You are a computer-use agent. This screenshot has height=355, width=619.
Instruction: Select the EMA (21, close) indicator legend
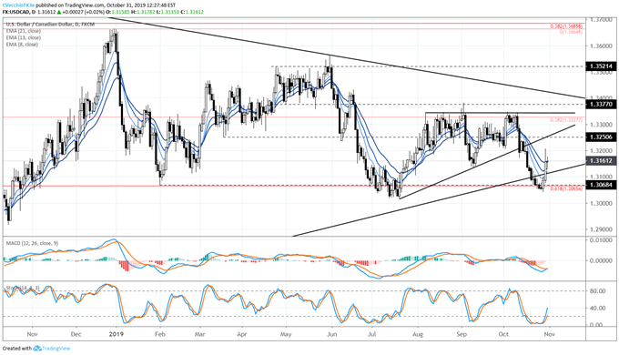click(x=24, y=31)
